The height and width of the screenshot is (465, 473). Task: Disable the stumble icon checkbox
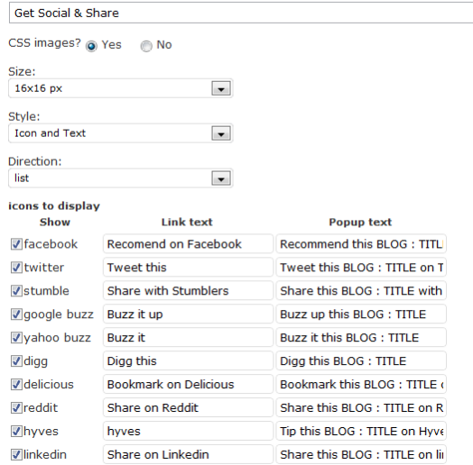(x=16, y=290)
